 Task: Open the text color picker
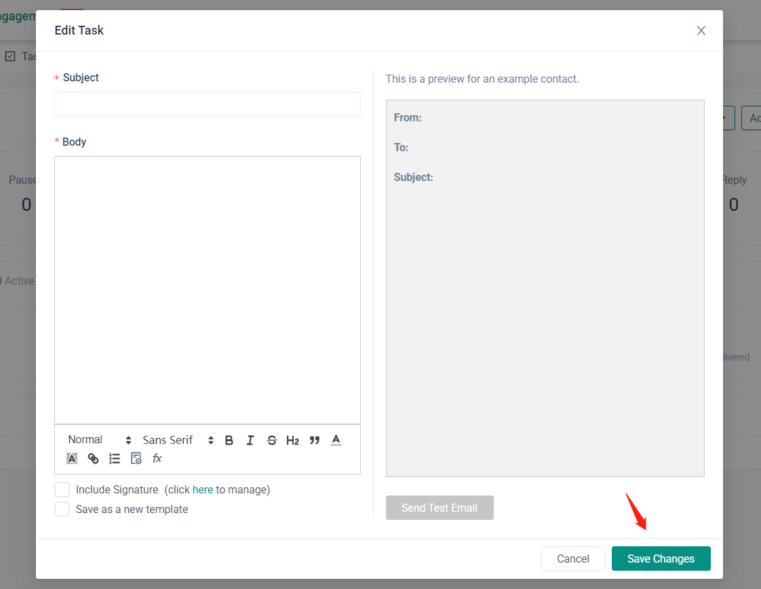click(x=336, y=441)
